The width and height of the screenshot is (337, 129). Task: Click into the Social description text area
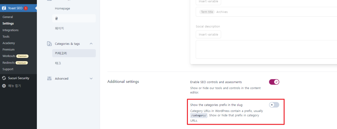pyautogui.click(x=266, y=49)
